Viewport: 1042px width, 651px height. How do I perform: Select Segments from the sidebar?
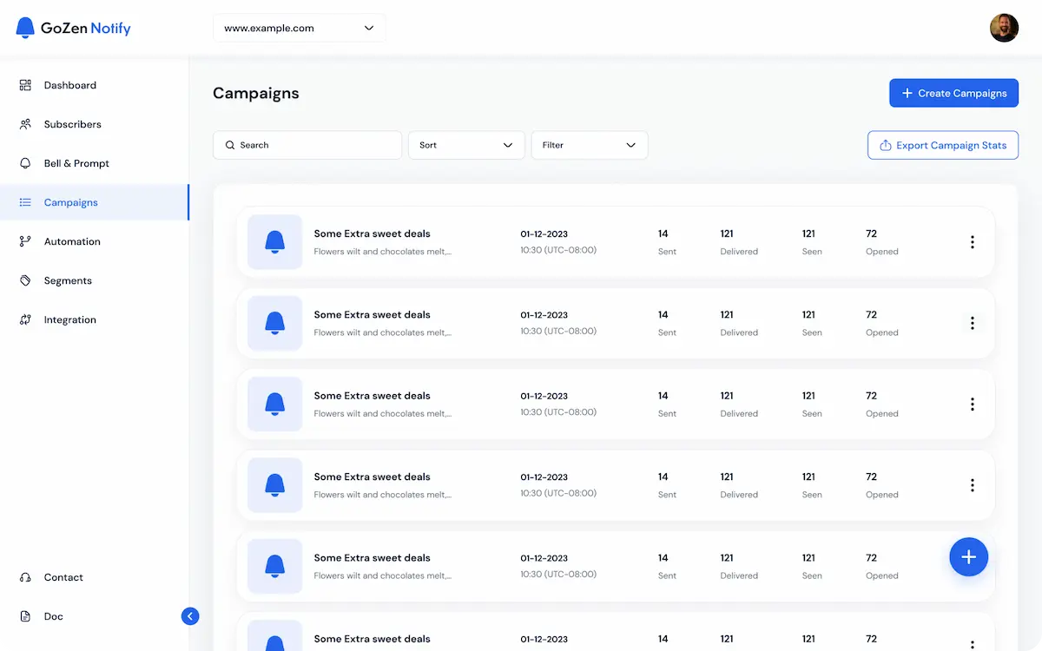pos(68,280)
